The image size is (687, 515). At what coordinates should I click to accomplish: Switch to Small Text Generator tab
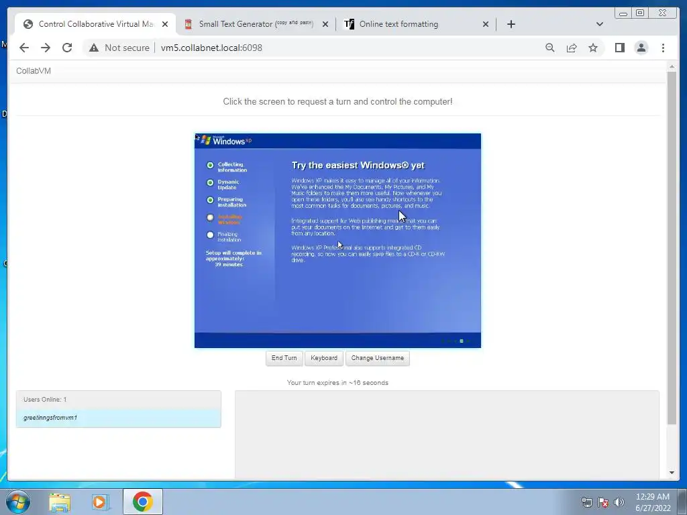point(256,24)
